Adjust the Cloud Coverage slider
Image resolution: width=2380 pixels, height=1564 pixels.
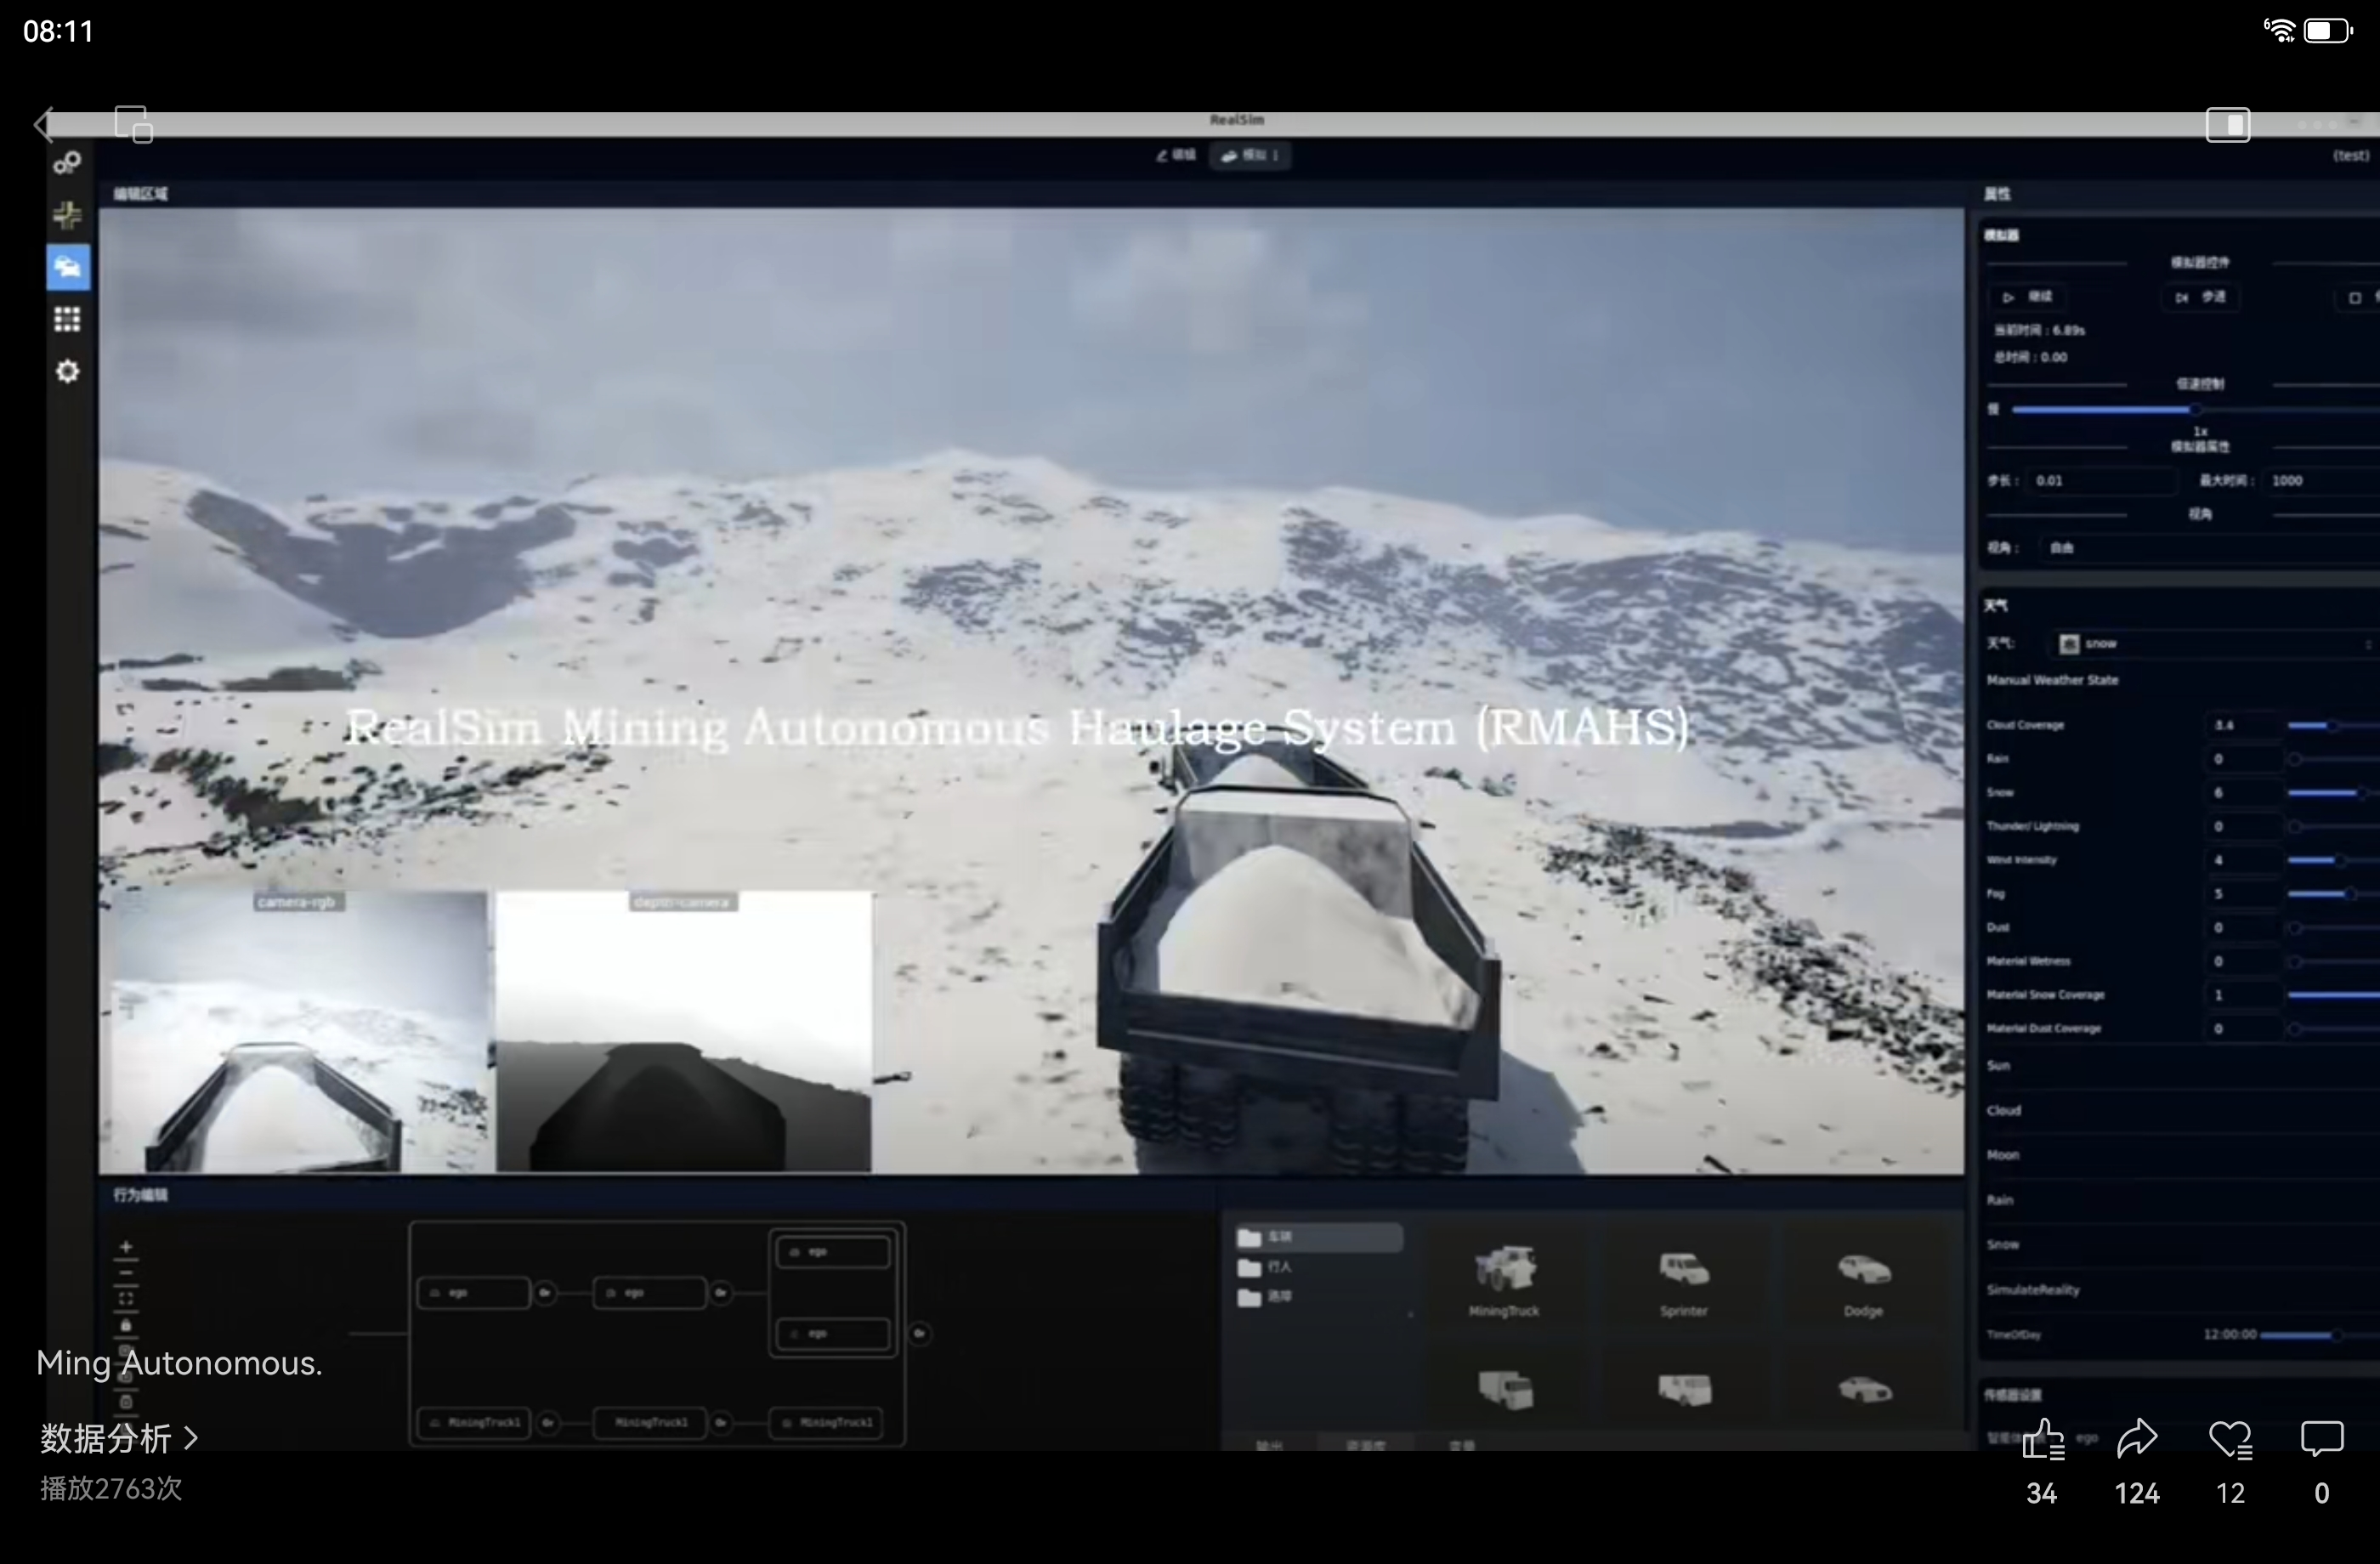(2332, 725)
